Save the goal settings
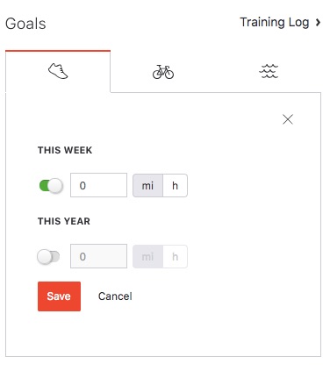The width and height of the screenshot is (330, 371). tap(59, 296)
